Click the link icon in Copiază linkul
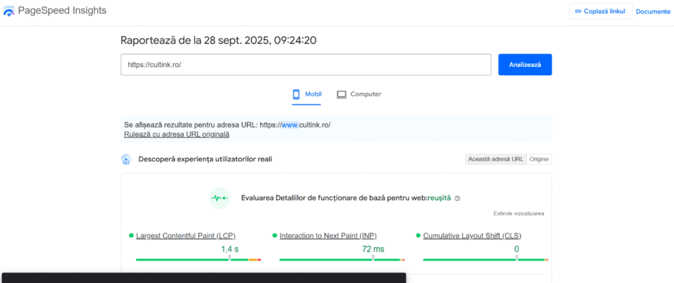674x283 pixels. tap(578, 12)
